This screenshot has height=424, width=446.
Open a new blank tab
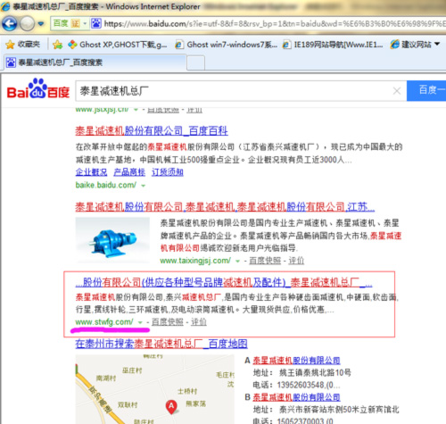pos(196,63)
